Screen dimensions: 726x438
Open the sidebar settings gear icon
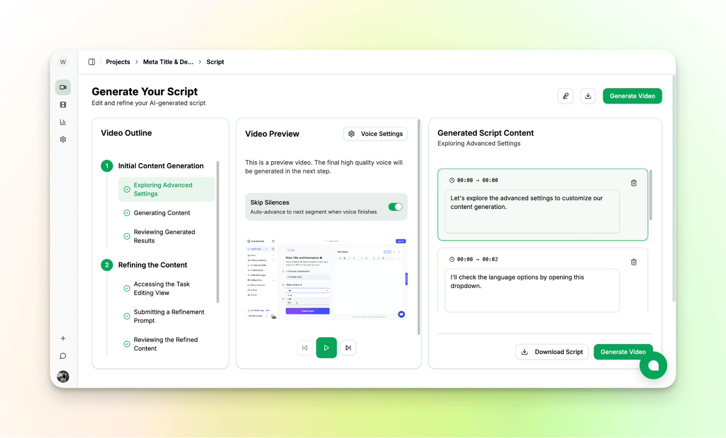click(x=63, y=139)
